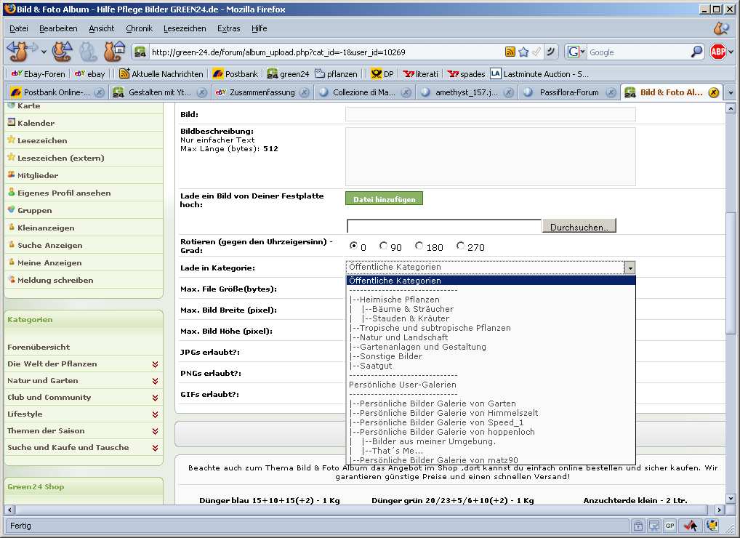Expand the Die Welt der Pflanzen category
This screenshot has height=538, width=740.
tap(155, 364)
